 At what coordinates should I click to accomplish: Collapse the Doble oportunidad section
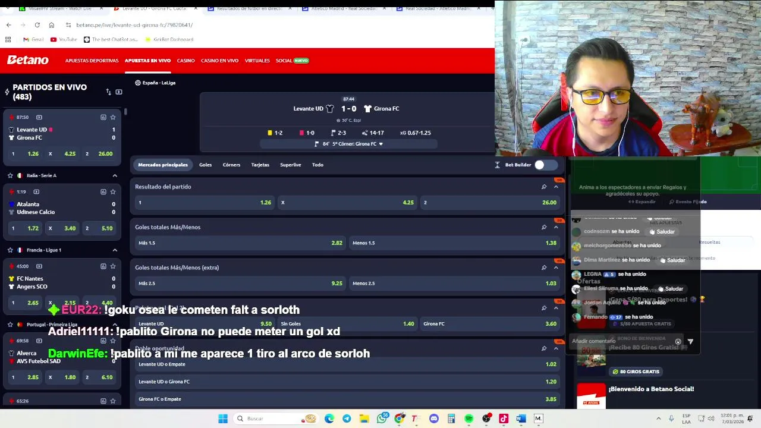click(x=556, y=348)
